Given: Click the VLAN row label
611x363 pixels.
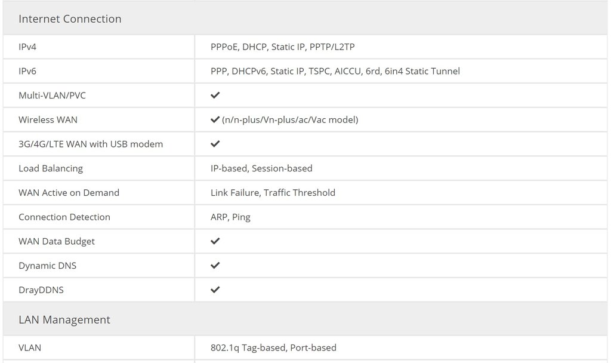Looking at the screenshot, I should point(30,347).
